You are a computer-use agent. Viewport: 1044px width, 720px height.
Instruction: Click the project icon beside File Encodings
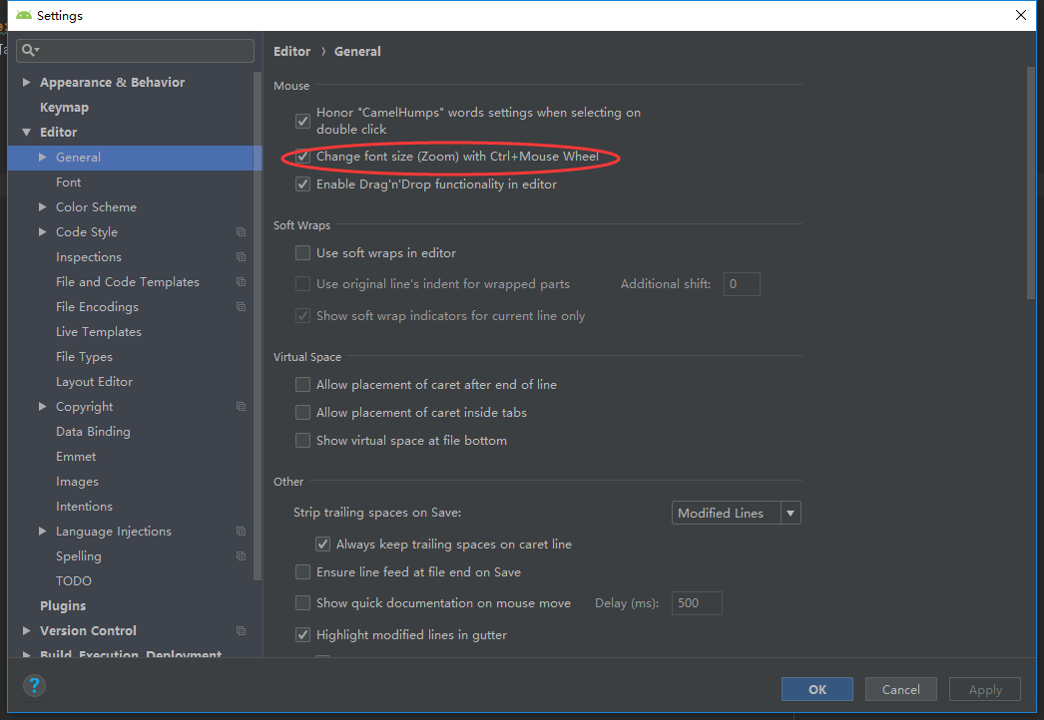(240, 306)
